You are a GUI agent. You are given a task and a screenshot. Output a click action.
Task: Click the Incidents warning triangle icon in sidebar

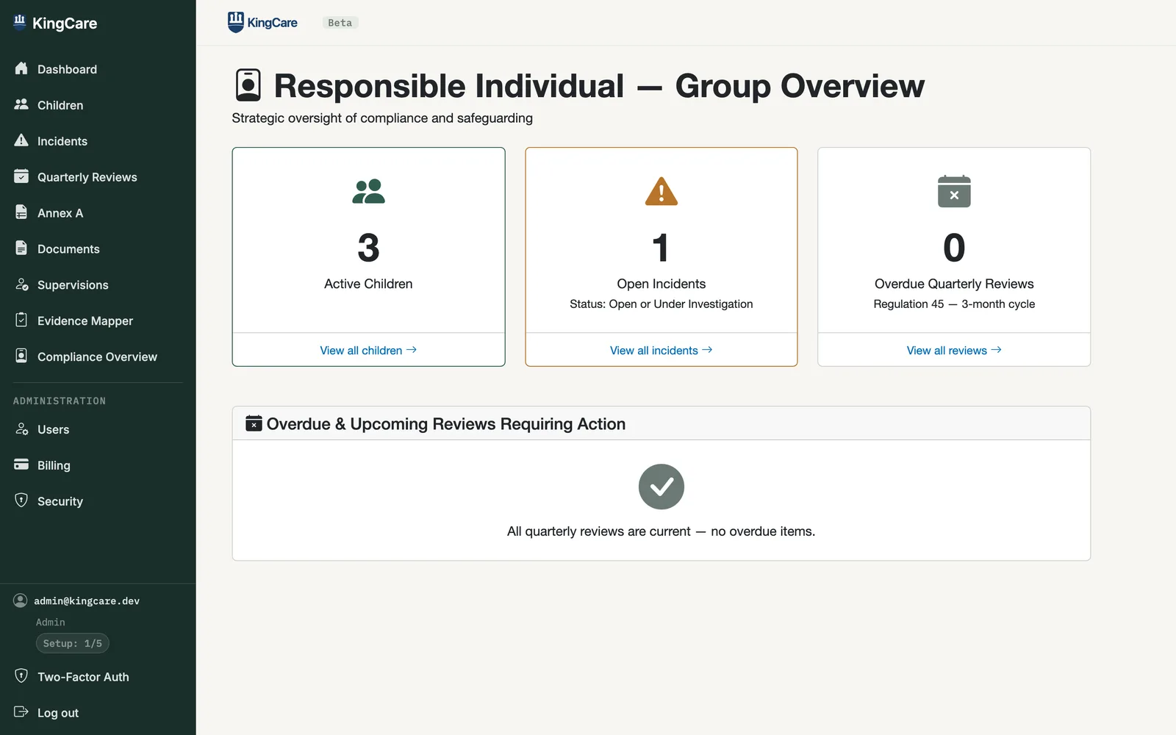(x=21, y=140)
